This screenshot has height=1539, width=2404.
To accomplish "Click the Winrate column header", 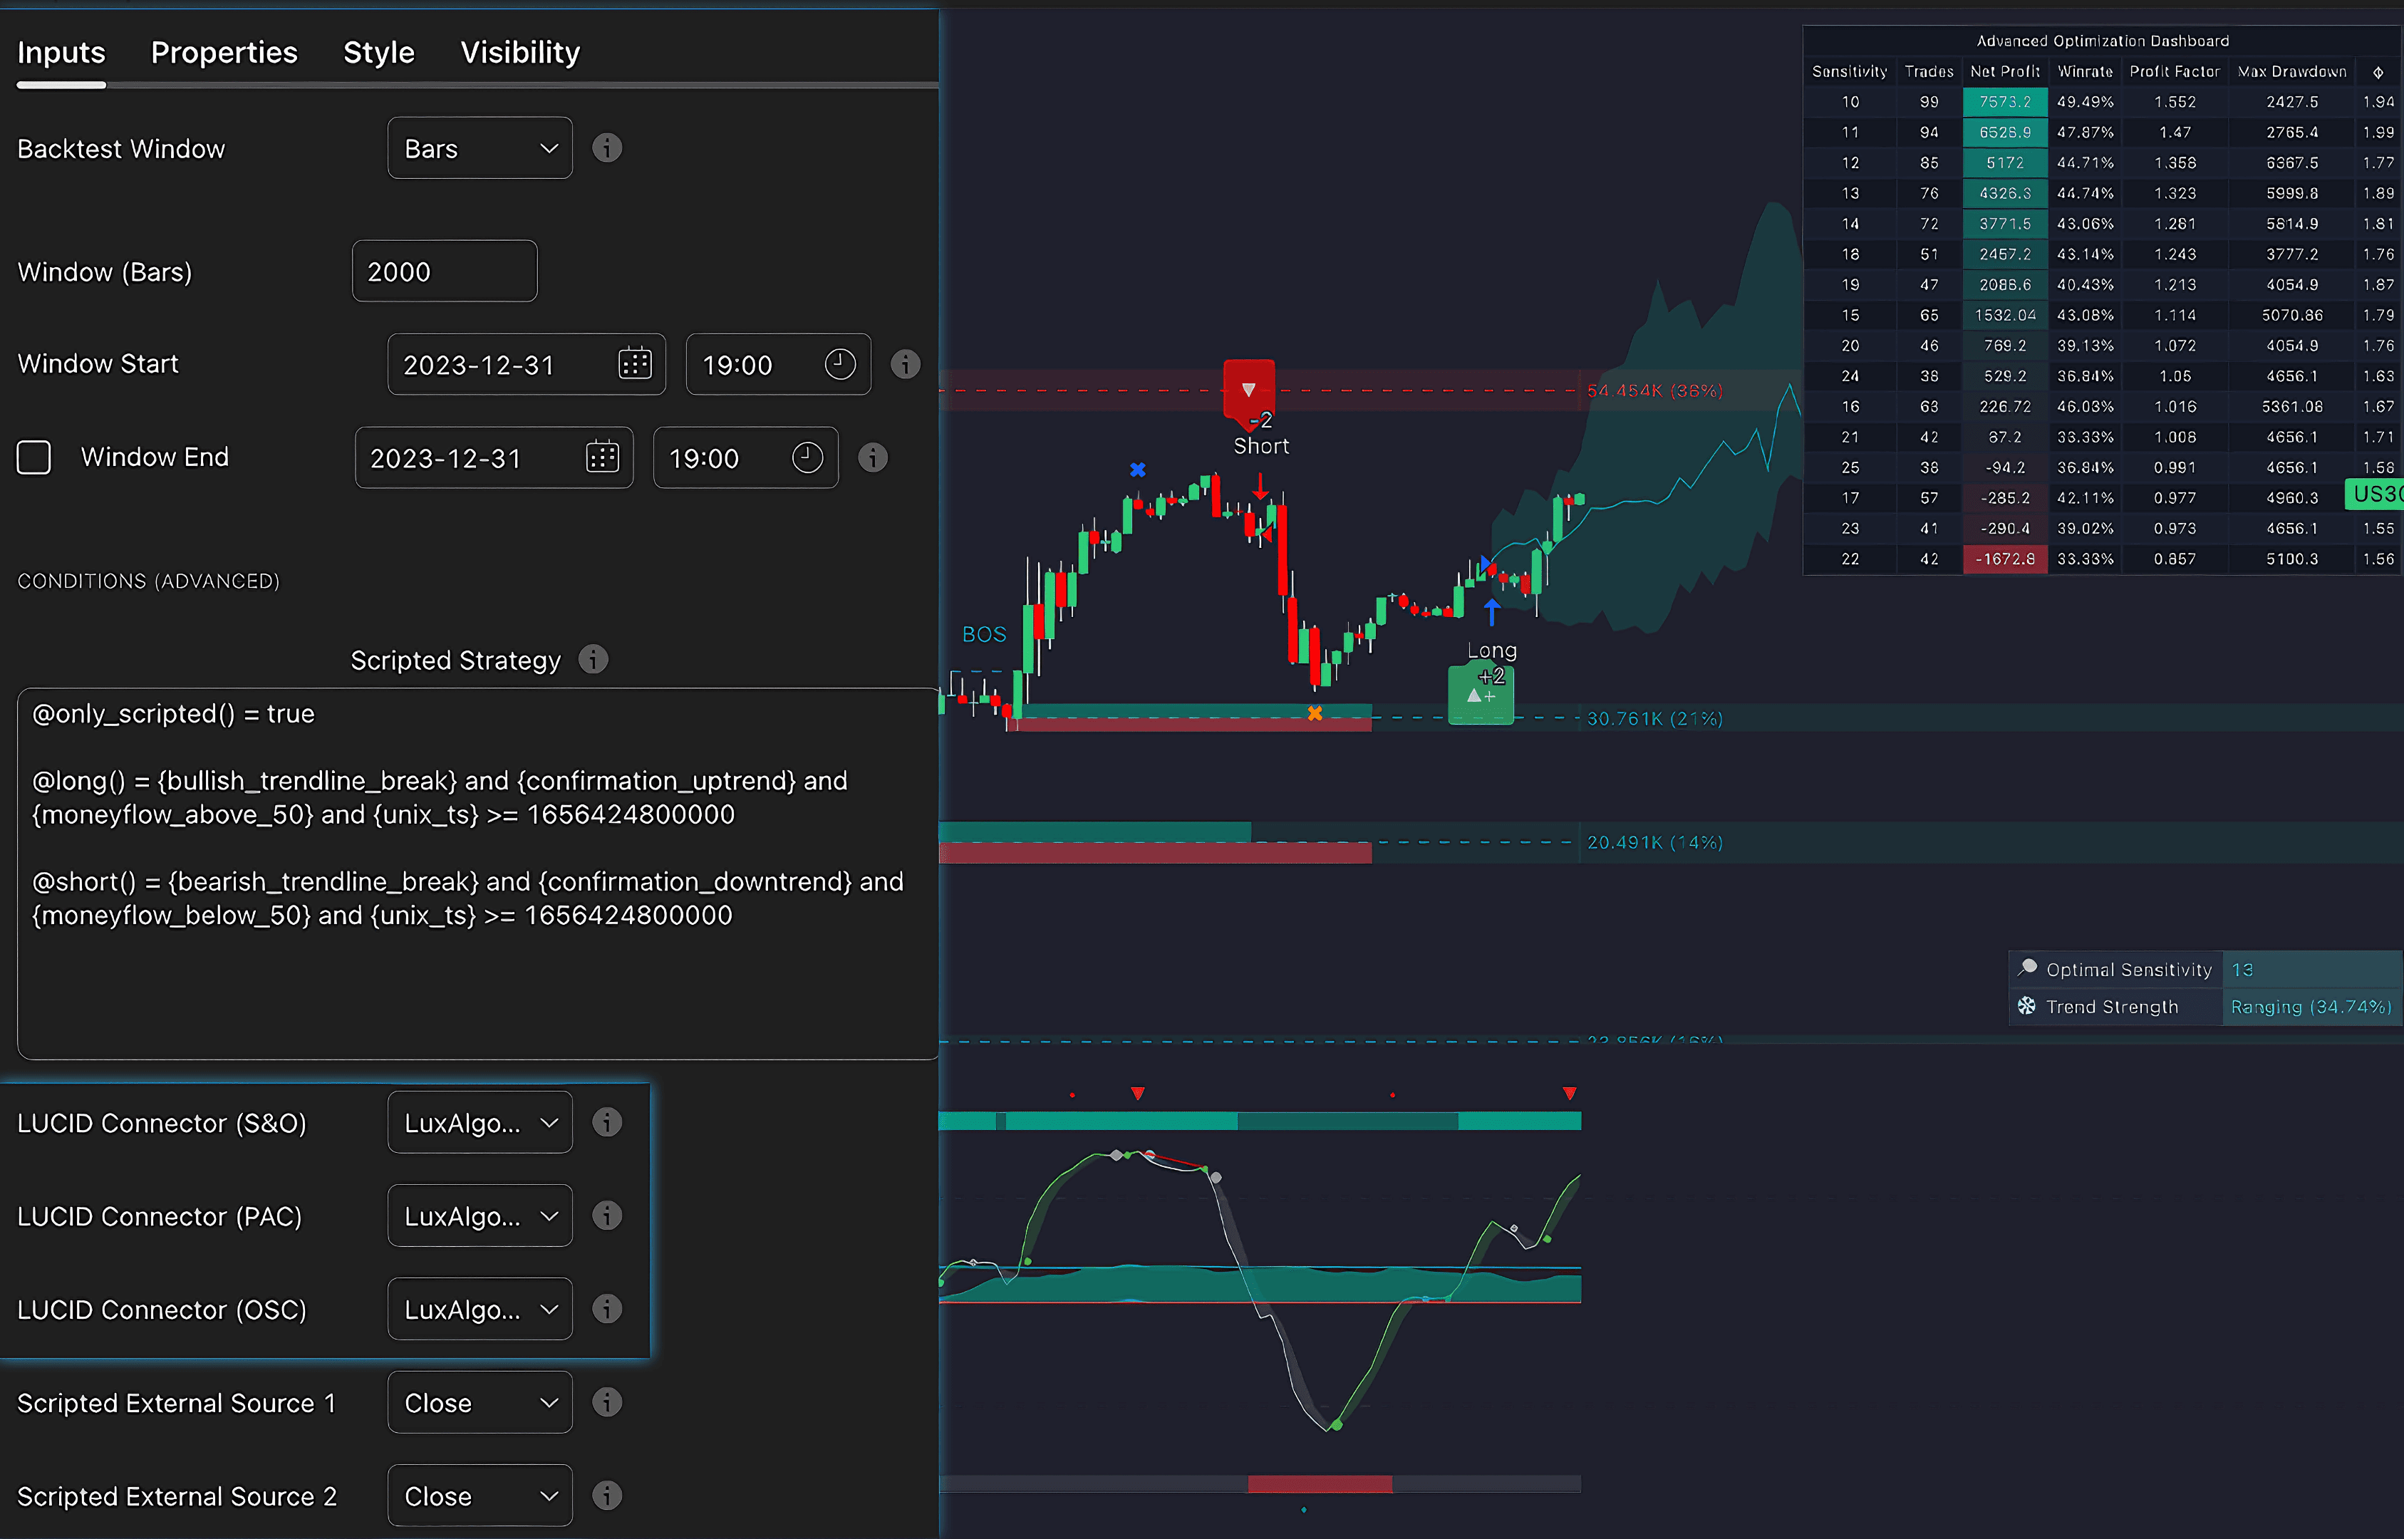I will [x=2086, y=71].
